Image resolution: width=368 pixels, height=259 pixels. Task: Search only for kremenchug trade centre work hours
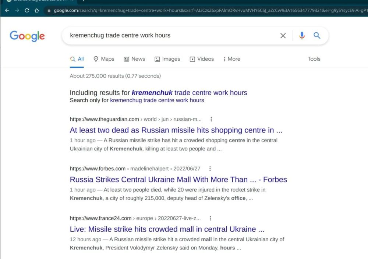pos(157,100)
